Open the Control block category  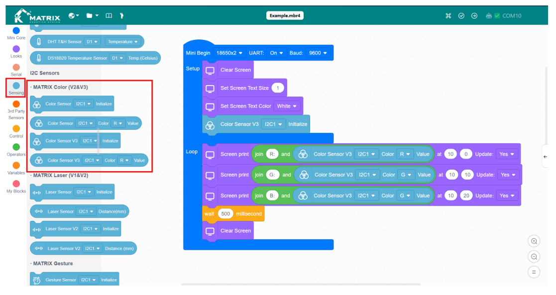[x=16, y=131]
